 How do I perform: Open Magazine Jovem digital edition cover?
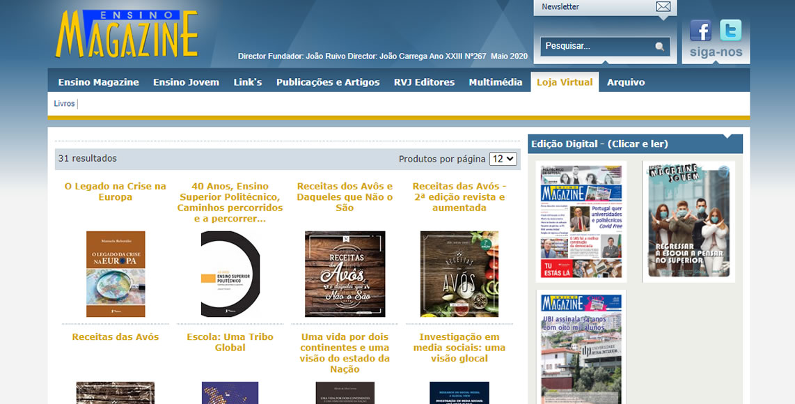tap(688, 222)
